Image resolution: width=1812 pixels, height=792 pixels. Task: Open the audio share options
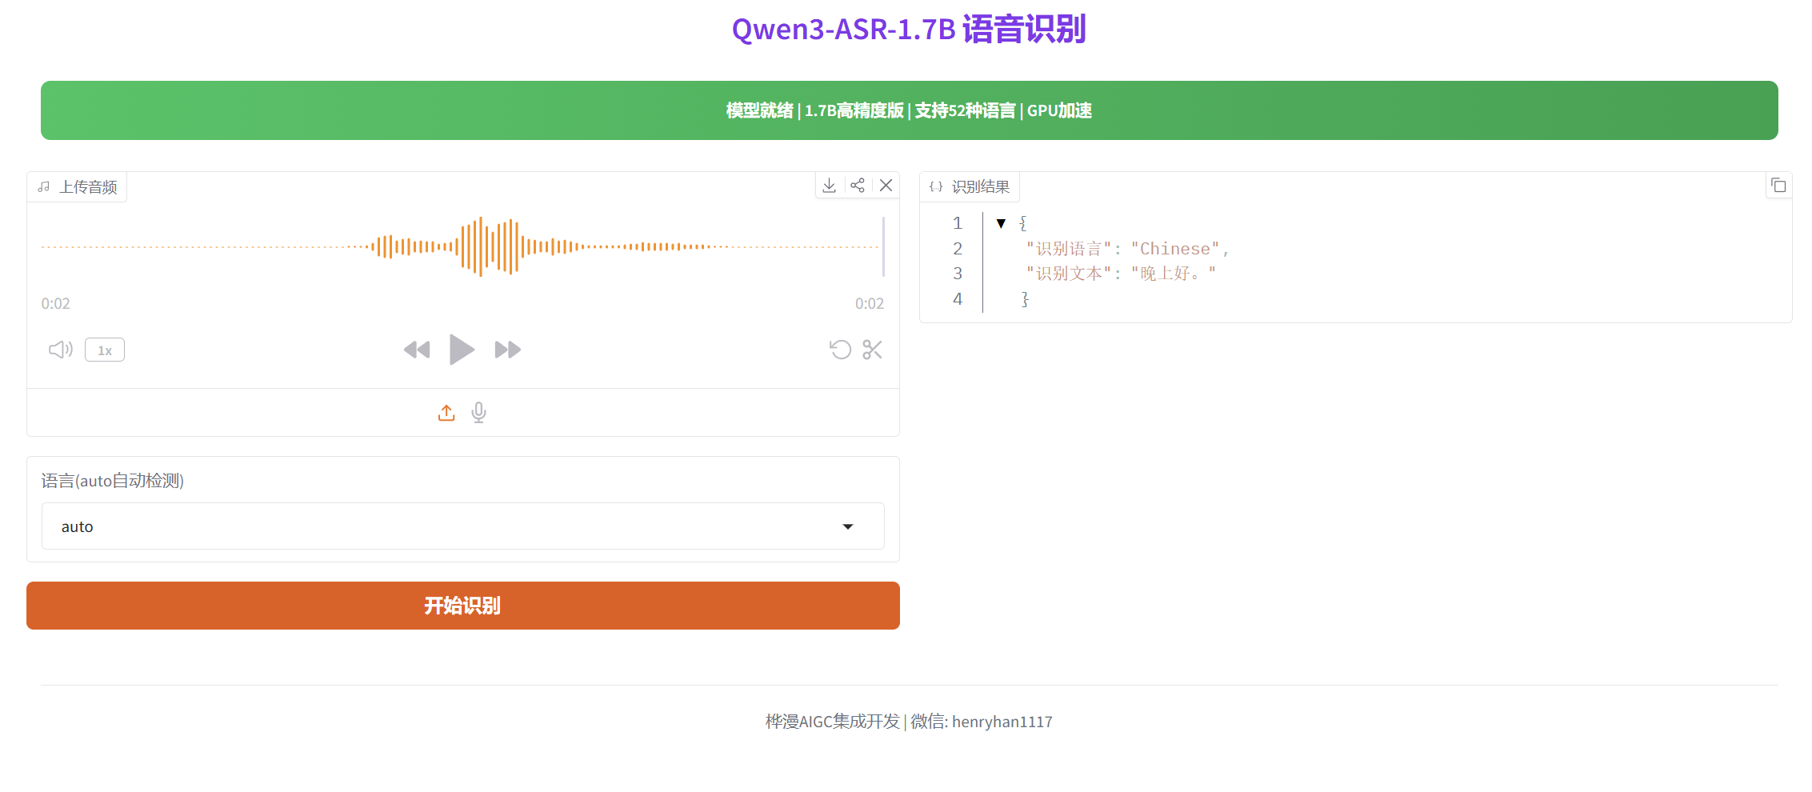858,185
